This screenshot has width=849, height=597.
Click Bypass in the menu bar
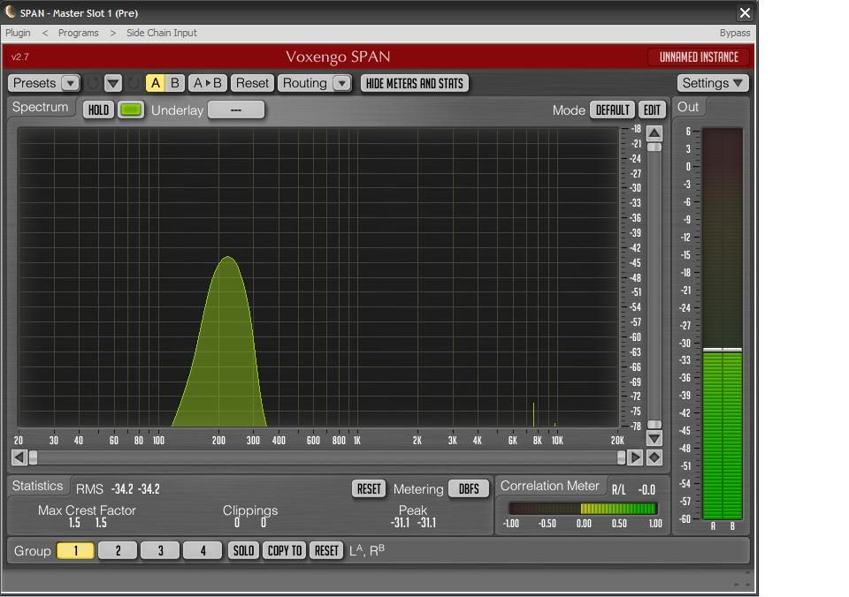pos(735,33)
